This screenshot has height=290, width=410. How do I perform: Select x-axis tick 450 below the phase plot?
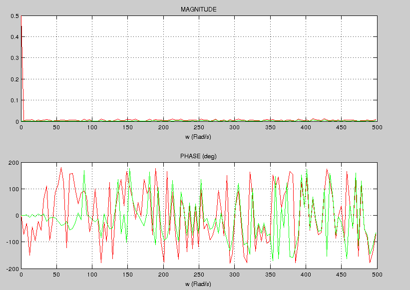341,275
